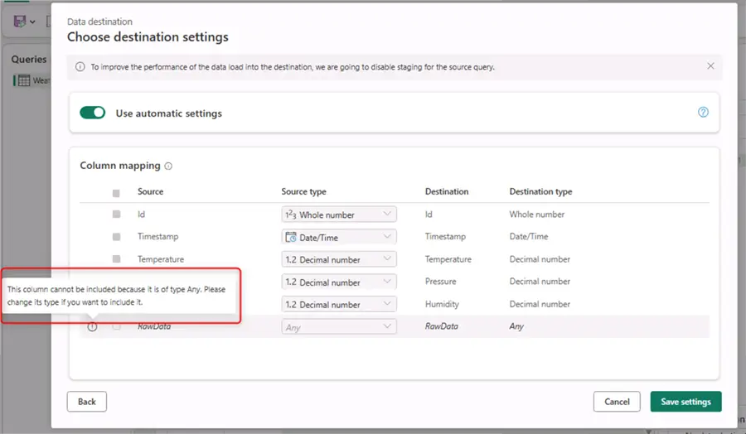Toggle Use automatic settings switch
The height and width of the screenshot is (434, 746).
coord(92,113)
